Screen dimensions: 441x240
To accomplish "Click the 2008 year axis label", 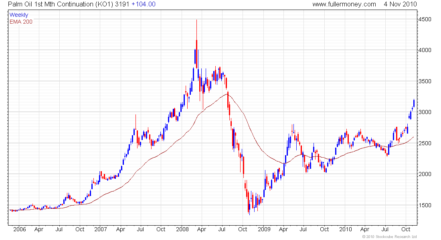I will [x=182, y=229].
